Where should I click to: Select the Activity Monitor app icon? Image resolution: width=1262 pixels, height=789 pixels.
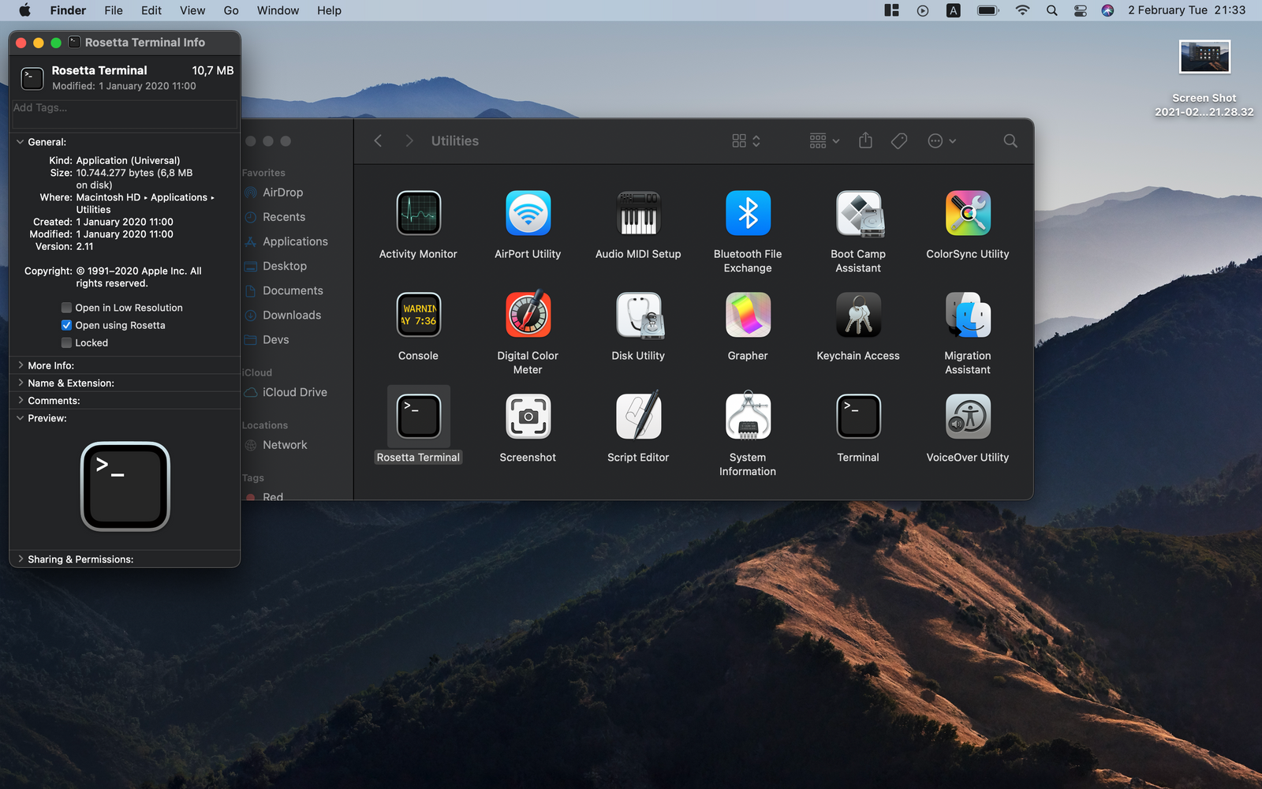pos(418,213)
